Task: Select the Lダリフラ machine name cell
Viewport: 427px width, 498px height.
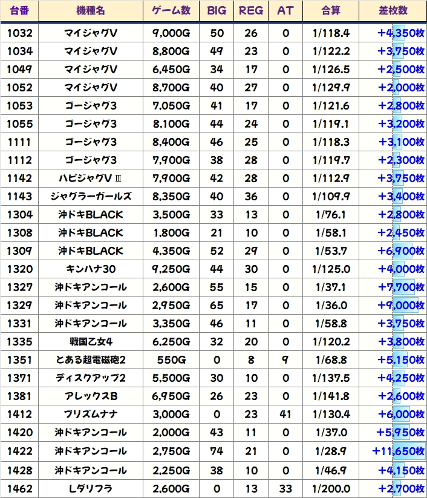Action: [91, 488]
